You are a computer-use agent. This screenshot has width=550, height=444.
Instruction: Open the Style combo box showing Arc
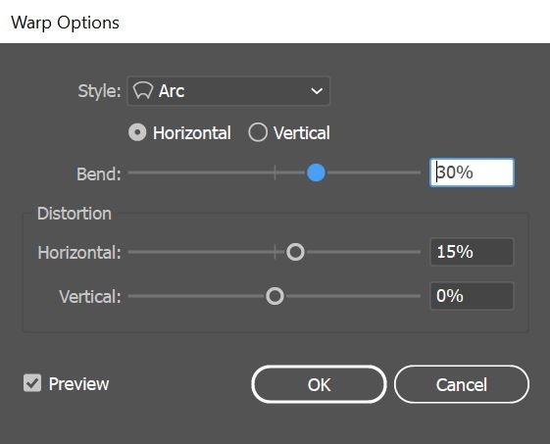228,91
